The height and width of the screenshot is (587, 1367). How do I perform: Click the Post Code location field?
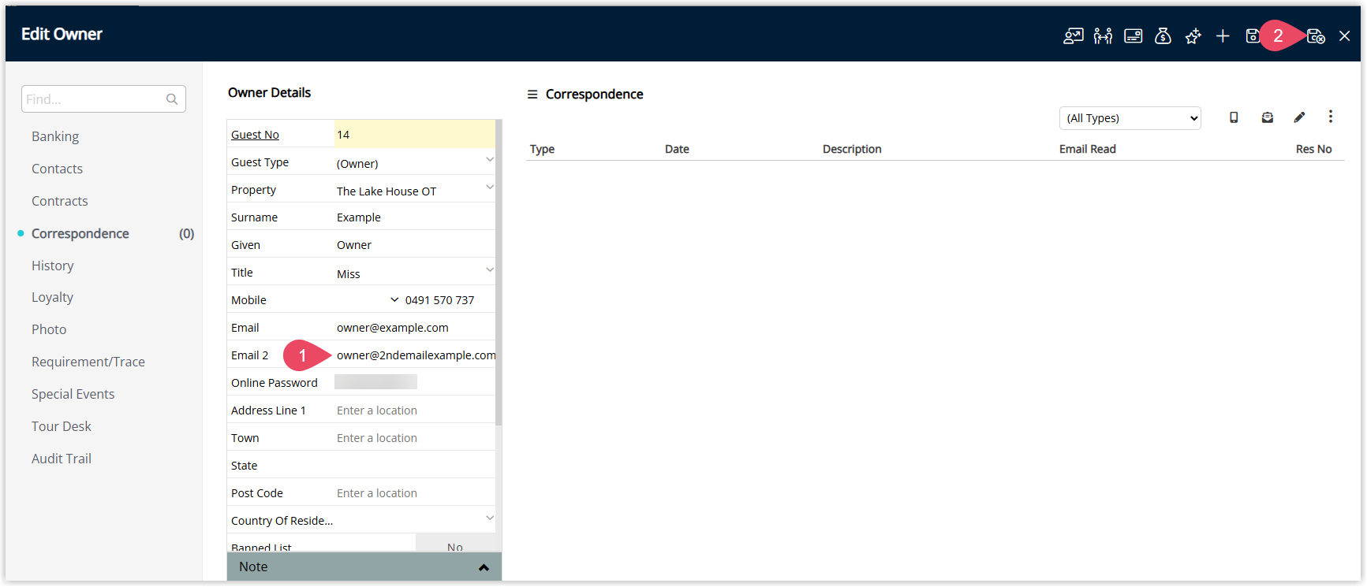click(x=414, y=493)
